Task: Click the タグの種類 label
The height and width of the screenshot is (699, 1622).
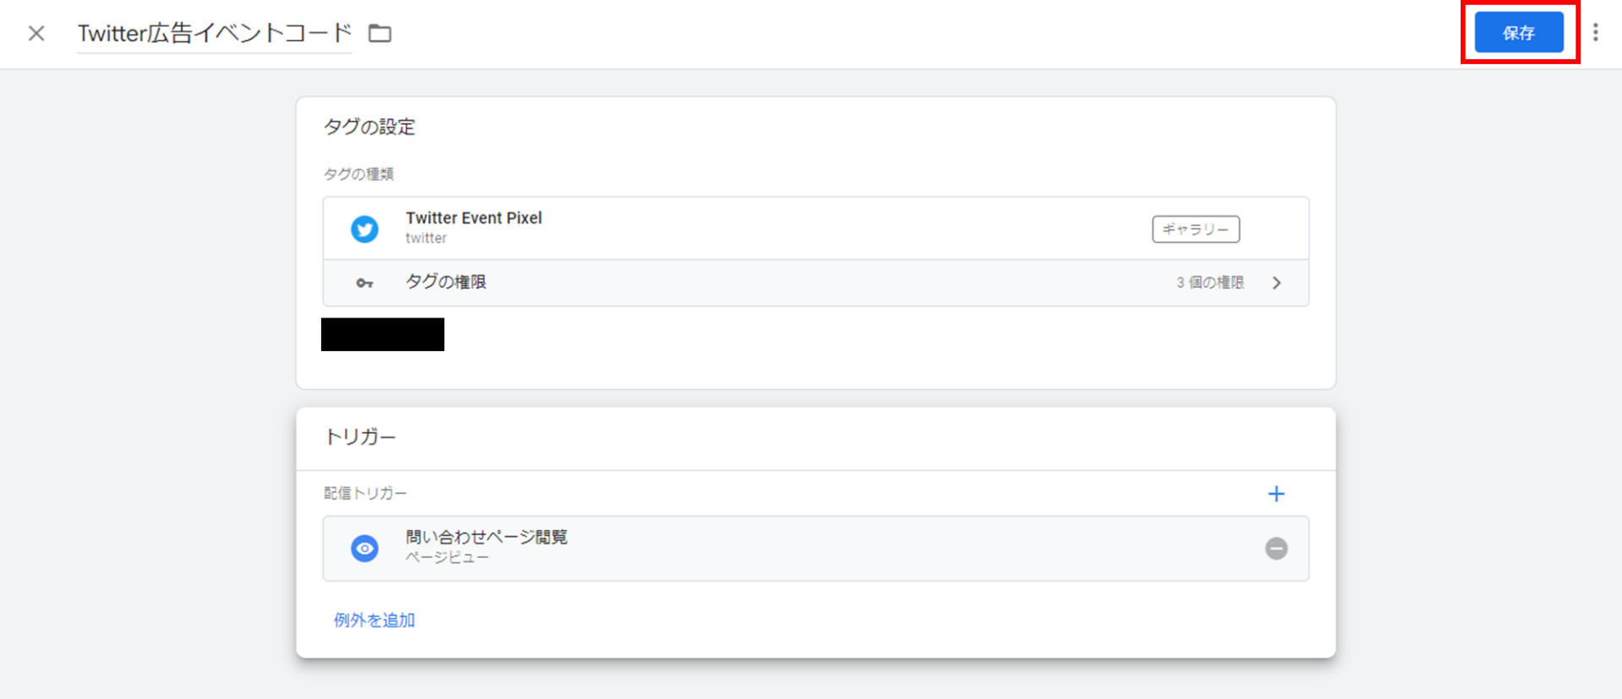Action: pos(358,175)
